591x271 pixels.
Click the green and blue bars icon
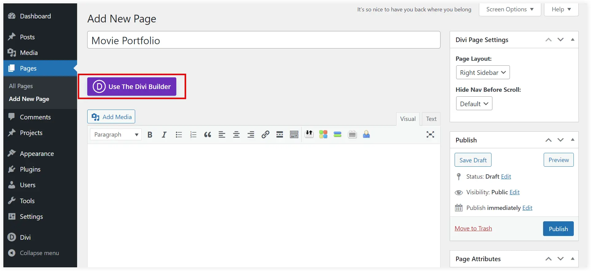pyautogui.click(x=338, y=134)
